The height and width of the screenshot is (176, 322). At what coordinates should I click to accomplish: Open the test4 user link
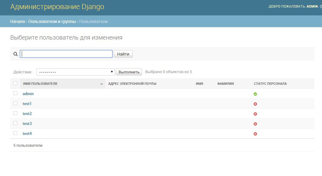pyautogui.click(x=27, y=133)
